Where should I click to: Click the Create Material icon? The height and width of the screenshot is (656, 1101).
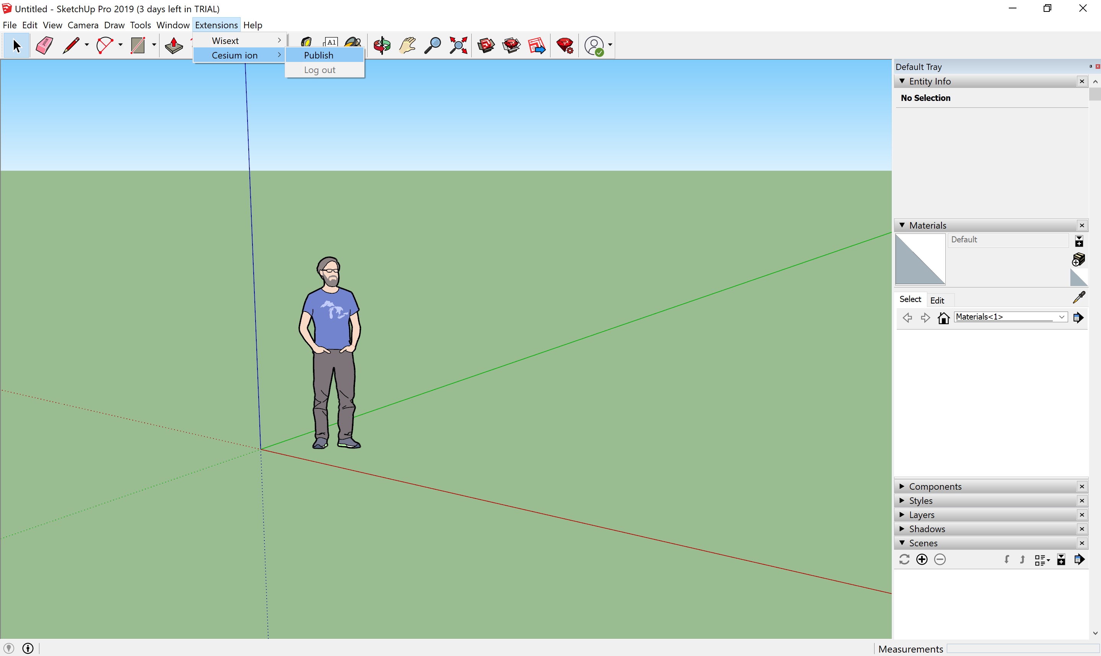[x=1078, y=260]
